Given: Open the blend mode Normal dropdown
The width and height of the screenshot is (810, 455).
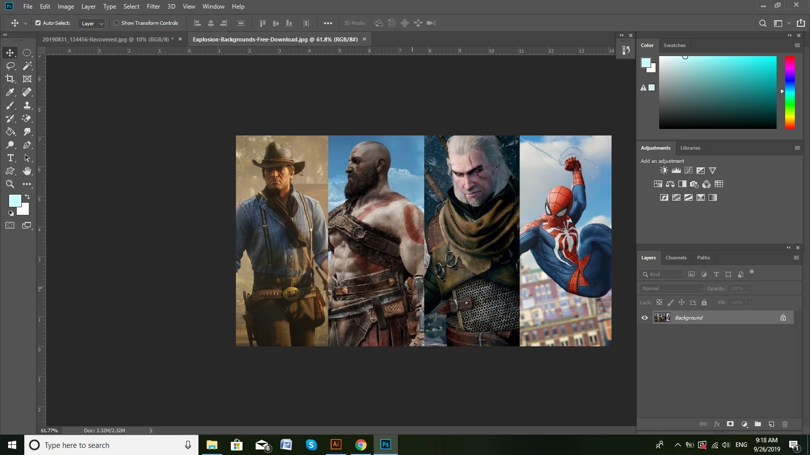Looking at the screenshot, I should tap(671, 288).
